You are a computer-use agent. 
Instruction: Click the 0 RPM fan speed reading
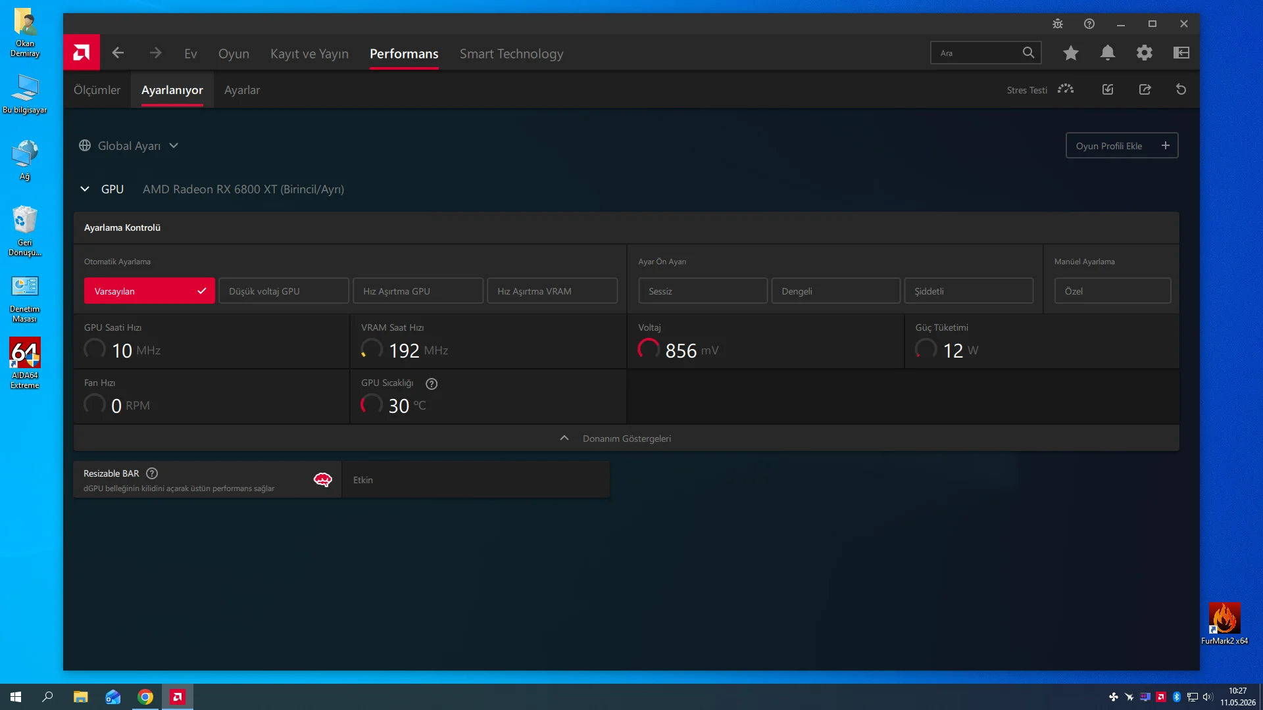[x=130, y=406]
